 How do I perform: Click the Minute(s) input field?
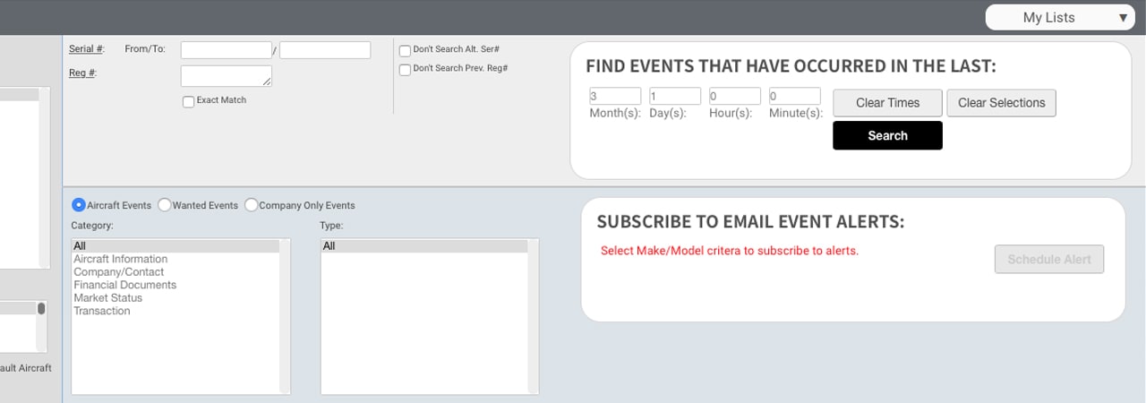pos(795,96)
